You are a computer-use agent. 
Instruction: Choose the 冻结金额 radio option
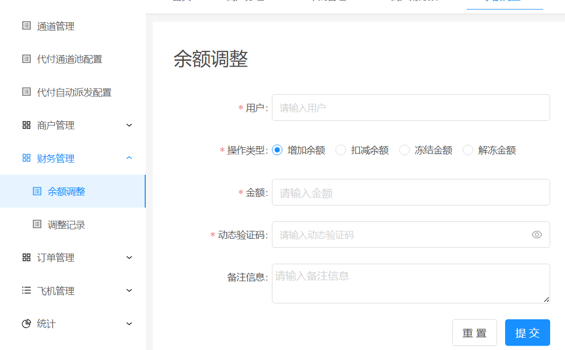click(404, 150)
